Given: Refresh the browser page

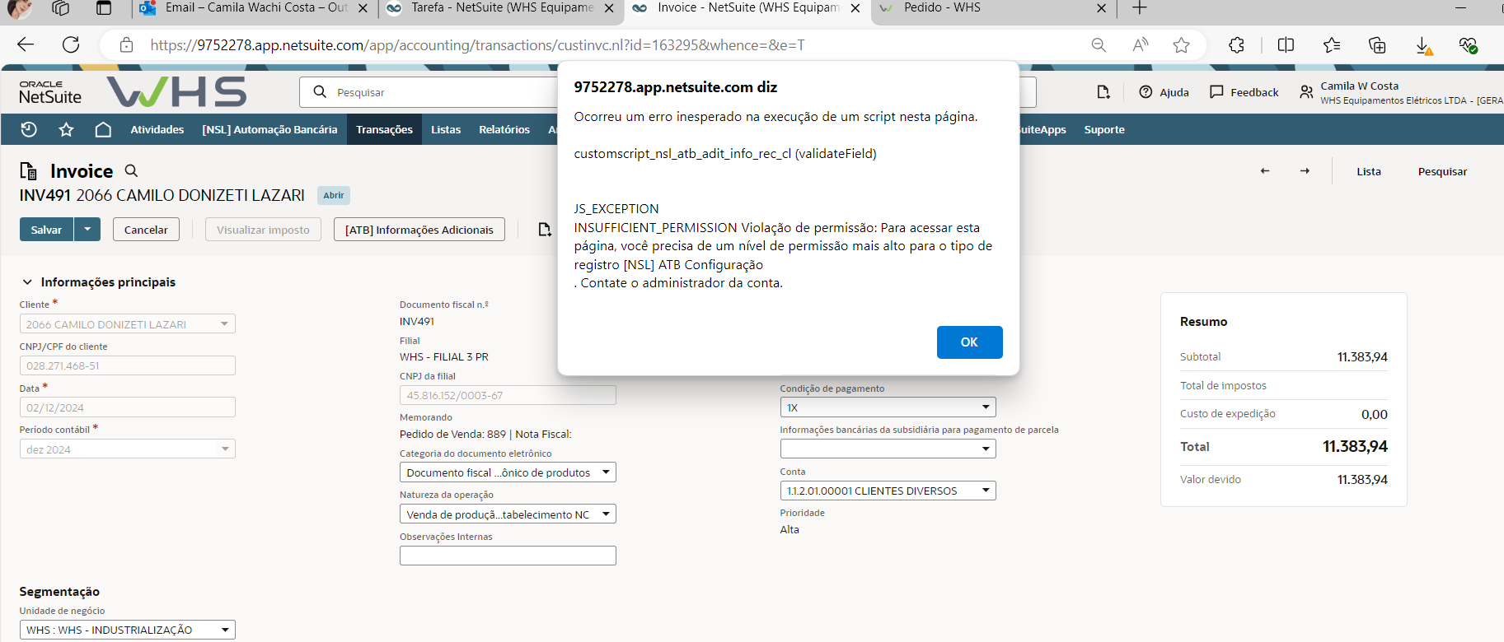Looking at the screenshot, I should tap(71, 45).
